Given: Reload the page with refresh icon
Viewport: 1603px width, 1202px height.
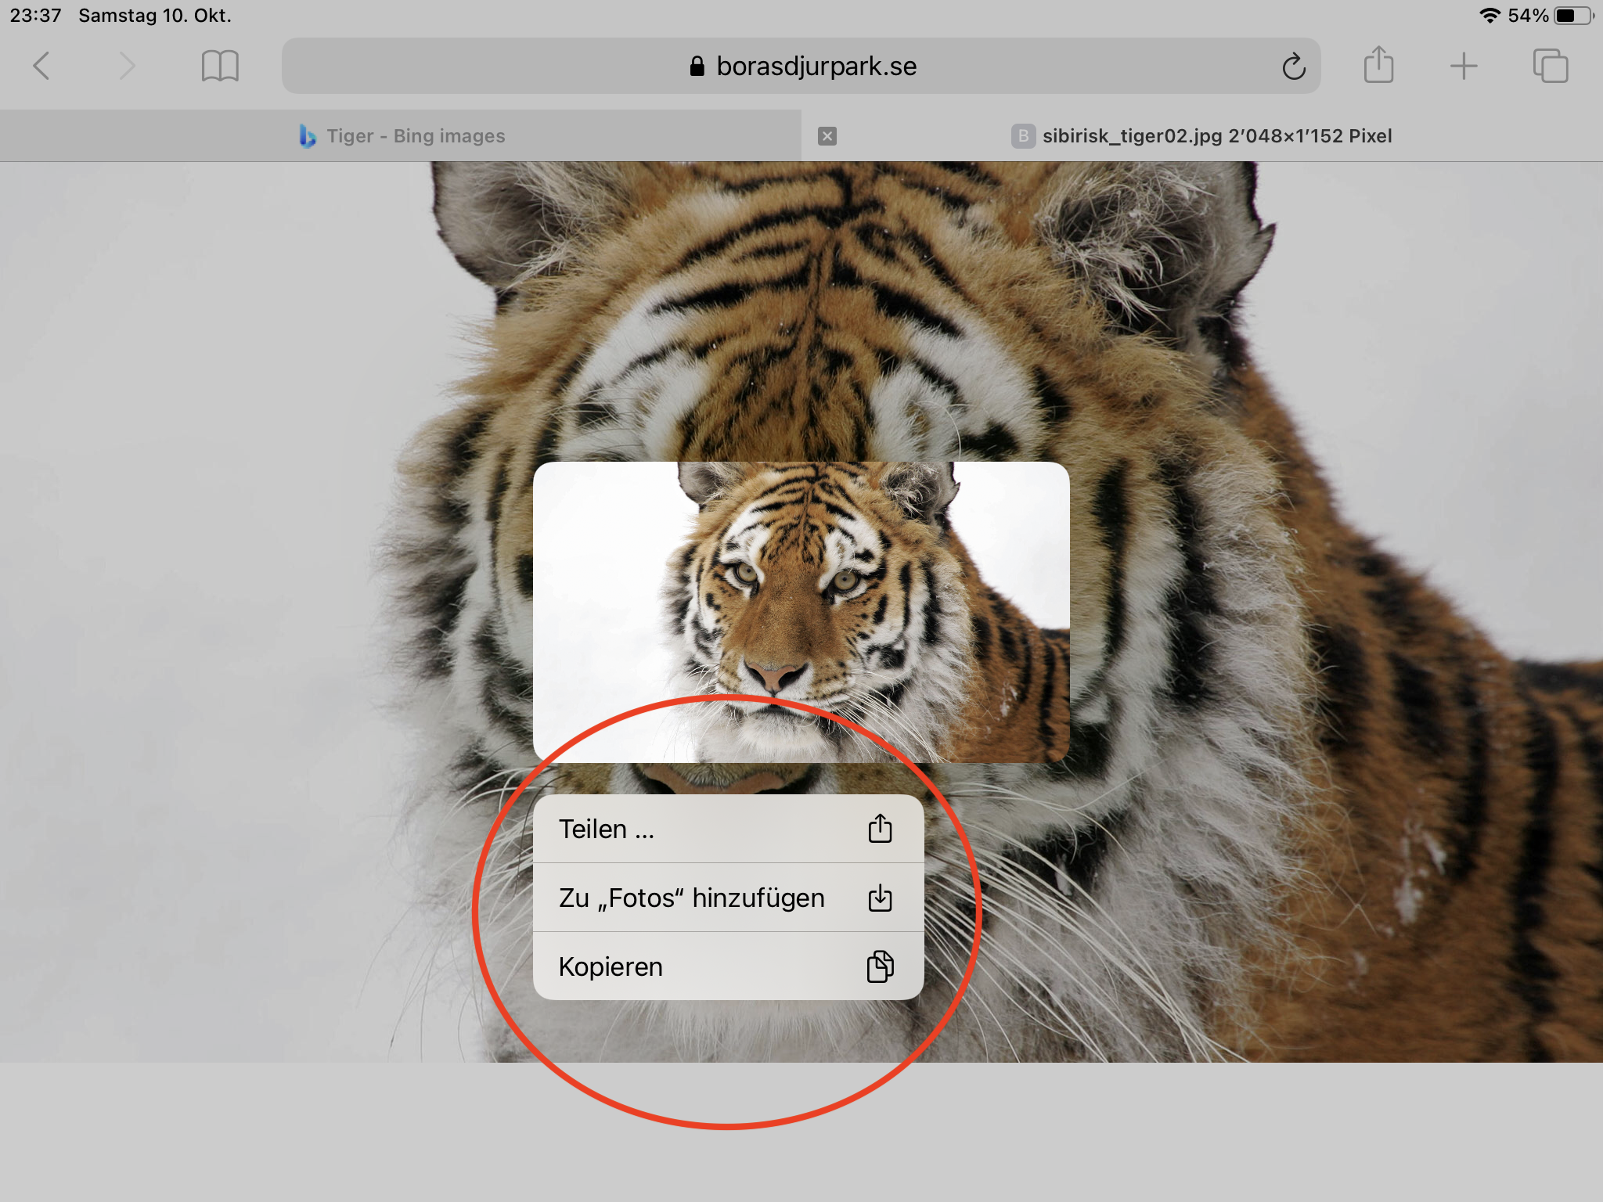Looking at the screenshot, I should tap(1294, 67).
